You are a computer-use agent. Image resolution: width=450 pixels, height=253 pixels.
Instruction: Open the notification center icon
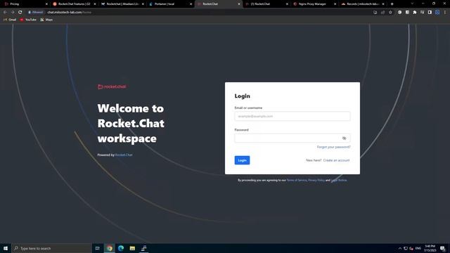[x=442, y=248]
